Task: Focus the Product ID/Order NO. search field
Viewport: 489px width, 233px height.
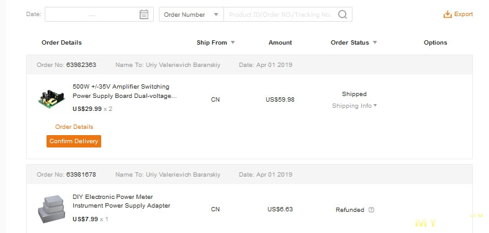Action: [280, 14]
